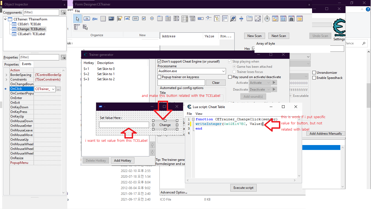Select the memo component with pencil icon
This screenshot has width=371, height=209.
pyautogui.click(x=120, y=19)
